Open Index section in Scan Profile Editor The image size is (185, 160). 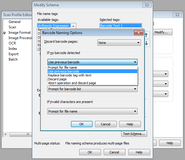(13, 49)
